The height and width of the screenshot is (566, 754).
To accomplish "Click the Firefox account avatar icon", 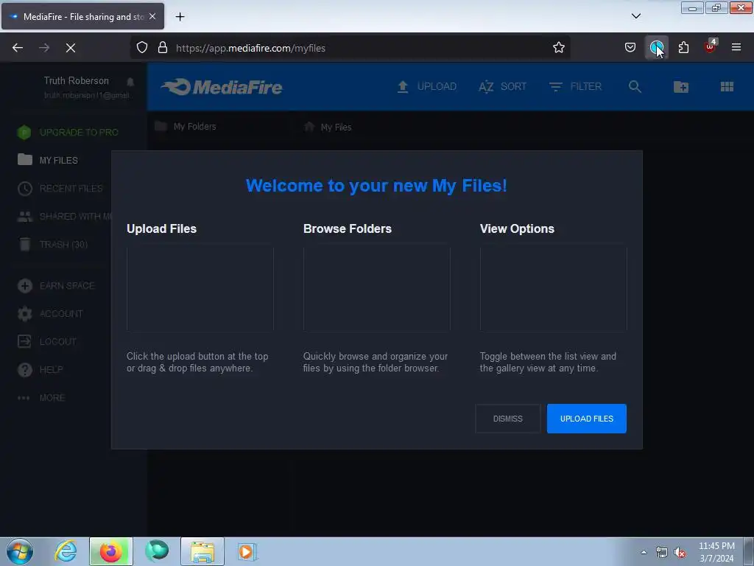I will click(656, 47).
